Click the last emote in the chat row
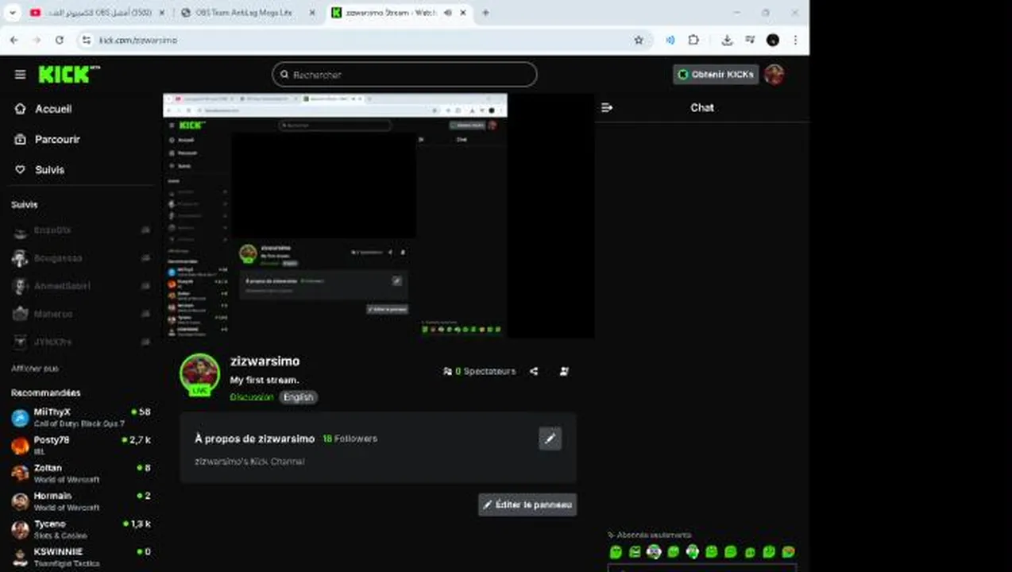1012x572 pixels. (x=788, y=552)
